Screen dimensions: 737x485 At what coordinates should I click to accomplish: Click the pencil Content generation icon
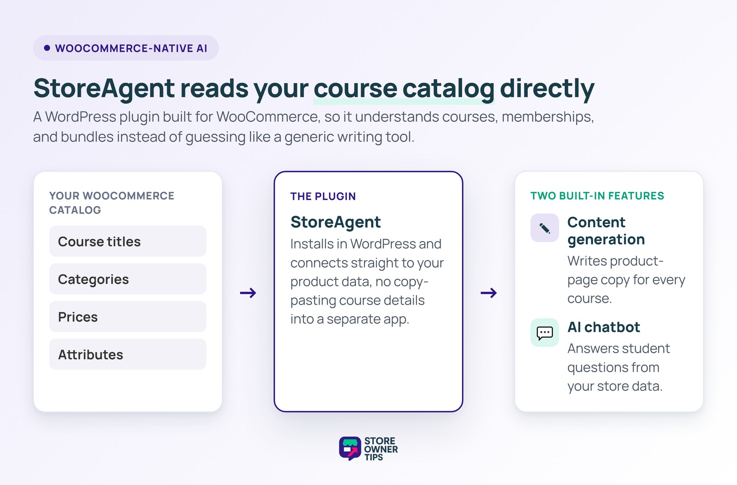(545, 228)
